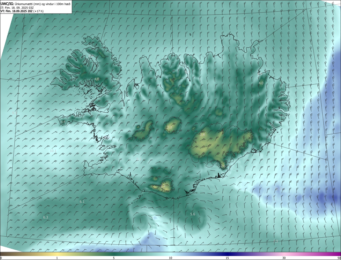Click the map value 10.1 over the western sea
This screenshot has height=260, width=341.
pyautogui.click(x=53, y=151)
